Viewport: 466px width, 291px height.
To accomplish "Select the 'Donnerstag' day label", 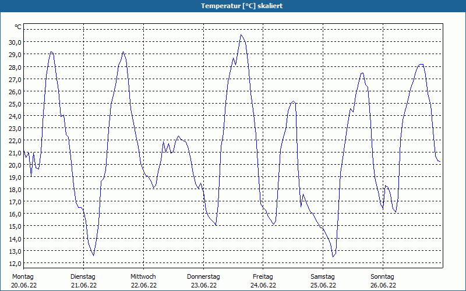I will point(203,276).
